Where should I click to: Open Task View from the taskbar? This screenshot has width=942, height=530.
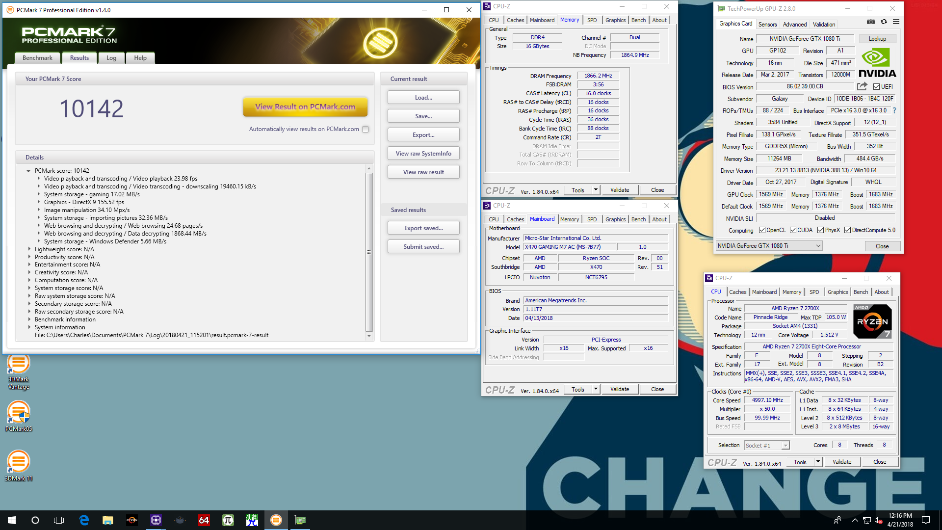click(59, 520)
